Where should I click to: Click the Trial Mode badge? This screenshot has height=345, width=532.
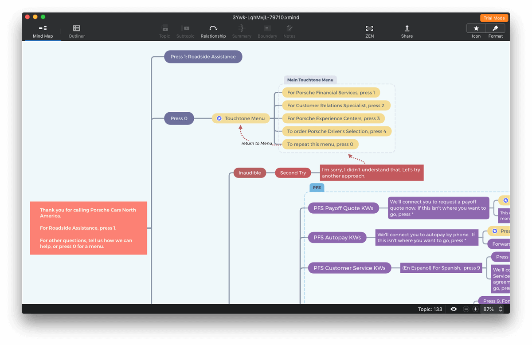point(494,18)
